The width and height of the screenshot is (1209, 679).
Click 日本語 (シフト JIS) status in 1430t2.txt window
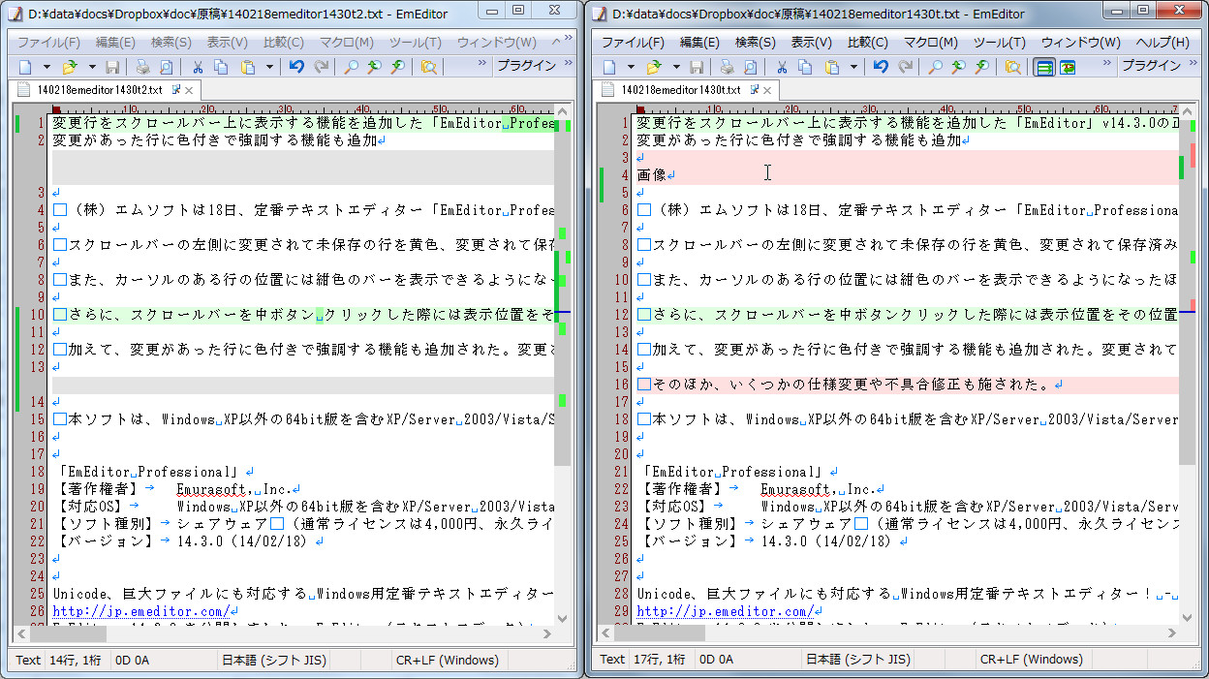(274, 660)
